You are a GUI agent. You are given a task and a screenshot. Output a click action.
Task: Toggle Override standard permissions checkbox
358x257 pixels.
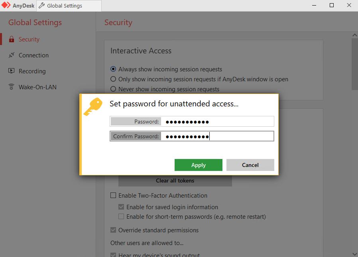113,230
